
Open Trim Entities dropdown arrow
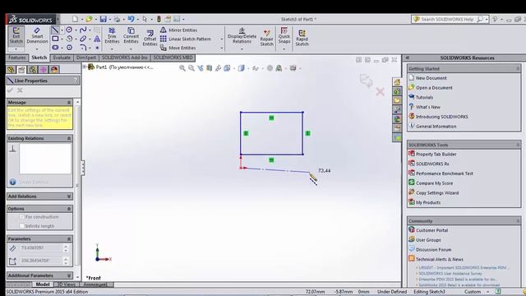click(112, 49)
